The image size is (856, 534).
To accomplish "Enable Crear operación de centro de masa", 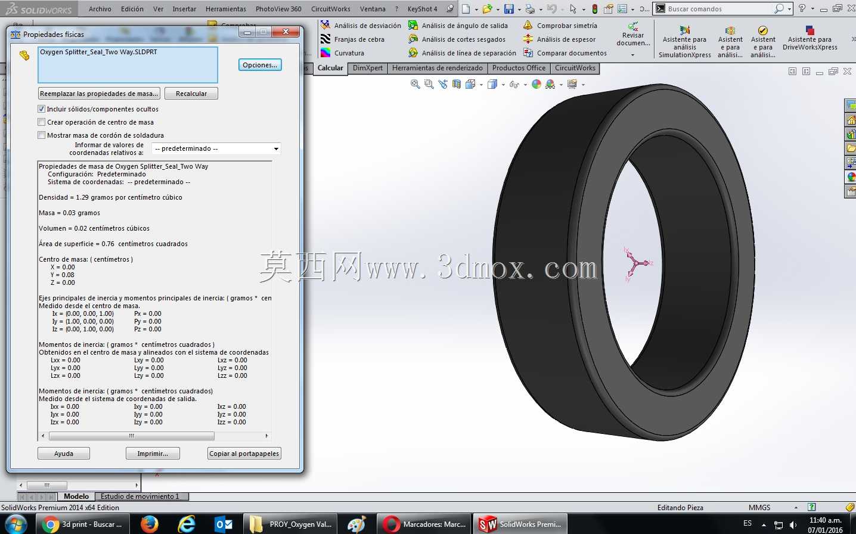I will tap(42, 122).
